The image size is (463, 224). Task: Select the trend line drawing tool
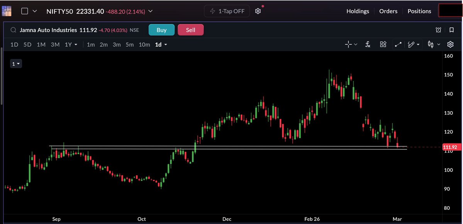coord(398,45)
